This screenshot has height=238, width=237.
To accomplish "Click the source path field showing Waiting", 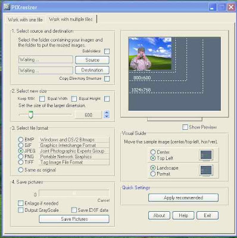I will click(x=46, y=59).
